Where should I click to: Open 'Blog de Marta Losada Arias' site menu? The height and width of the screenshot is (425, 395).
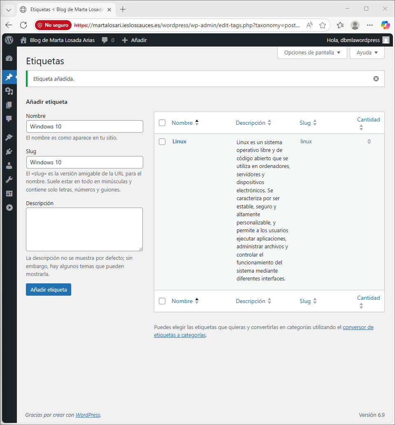[62, 40]
